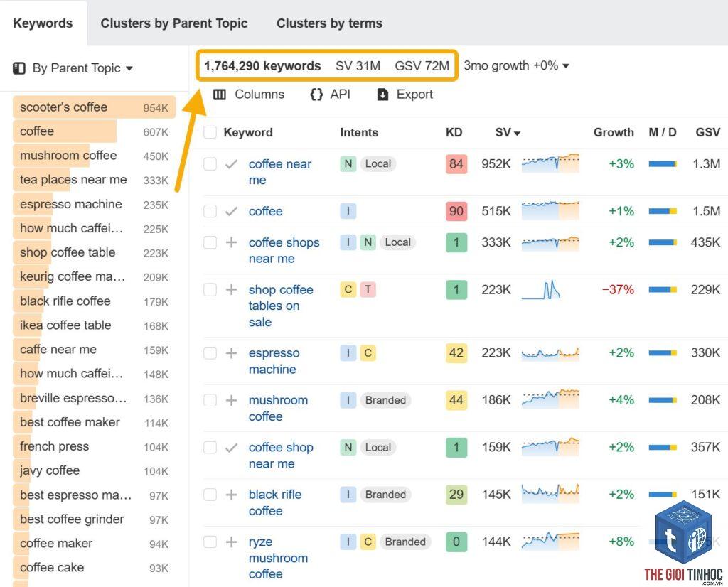Switch to Clusters by terms tab

point(330,23)
